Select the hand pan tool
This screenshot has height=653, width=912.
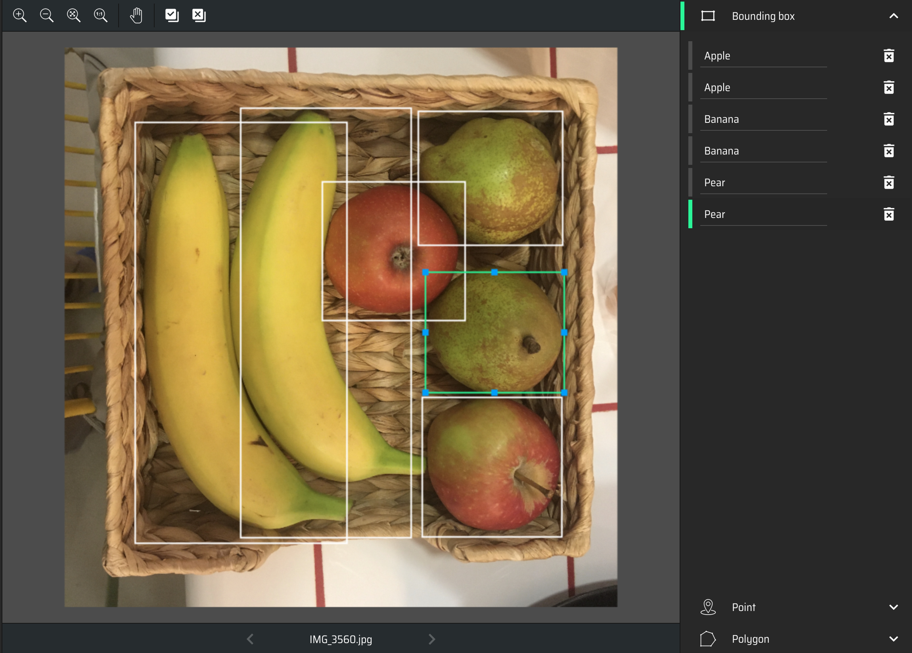click(136, 15)
